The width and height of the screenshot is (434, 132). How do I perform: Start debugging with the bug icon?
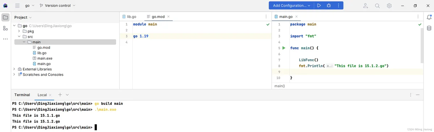pyautogui.click(x=328, y=5)
